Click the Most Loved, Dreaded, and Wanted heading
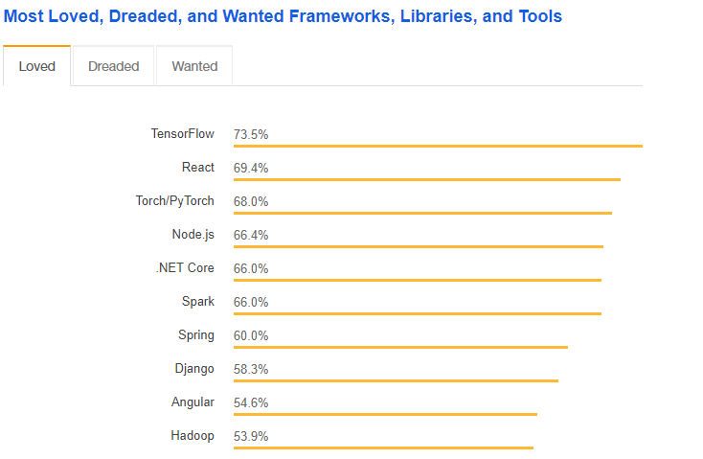This screenshot has height=459, width=703. tap(283, 16)
